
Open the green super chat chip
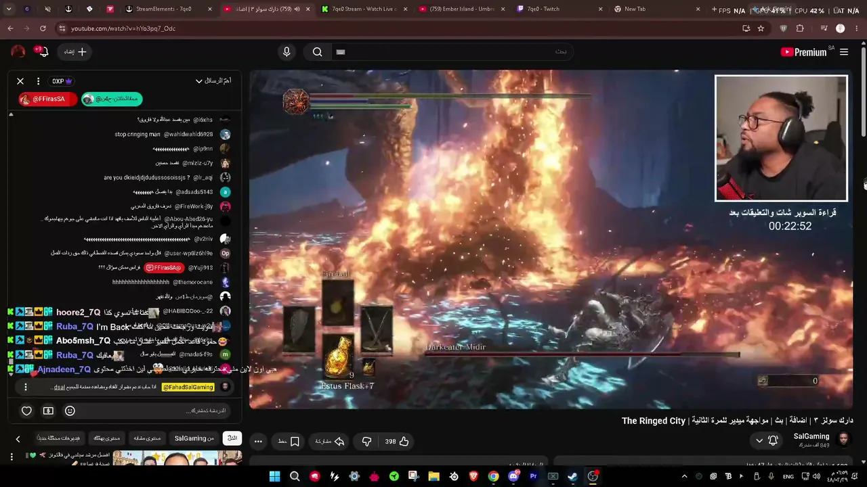(x=111, y=99)
